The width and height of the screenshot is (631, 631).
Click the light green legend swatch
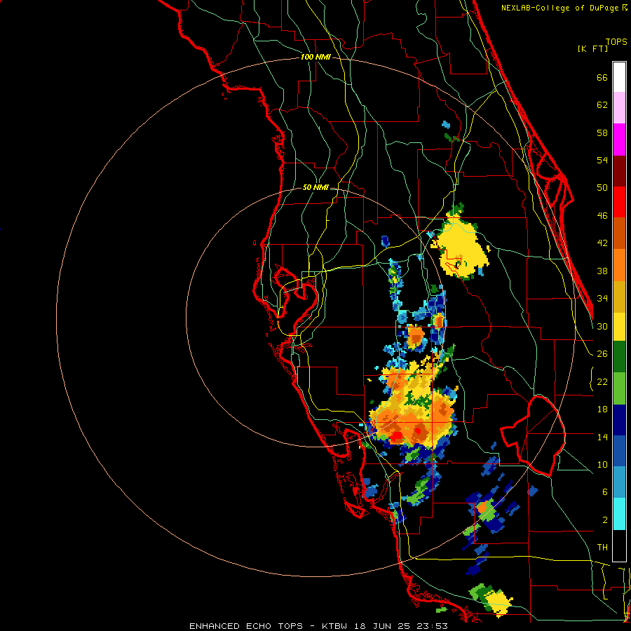coord(619,388)
